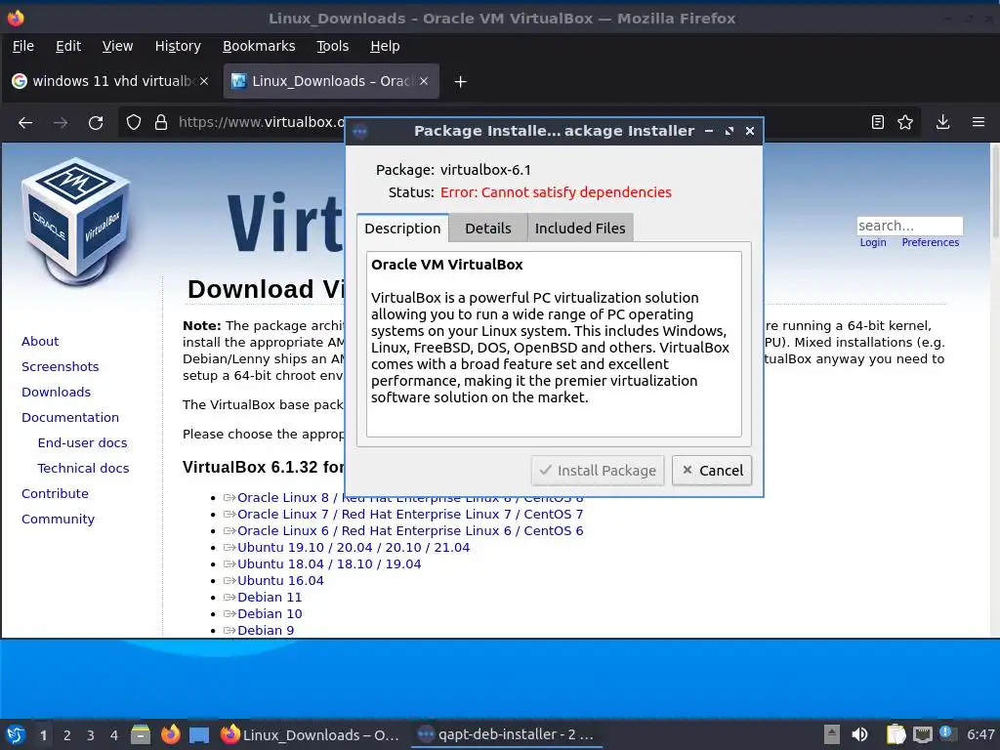Switch to virtual desktop 2
This screenshot has width=1000, height=750.
coord(67,735)
